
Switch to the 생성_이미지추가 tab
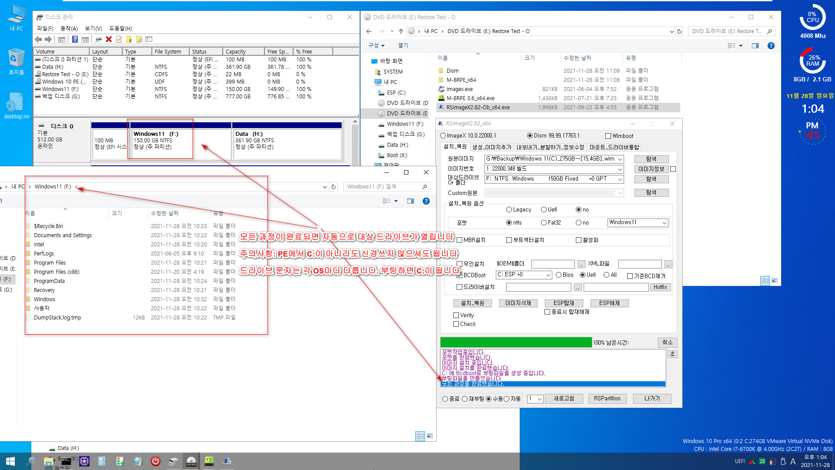(492, 148)
